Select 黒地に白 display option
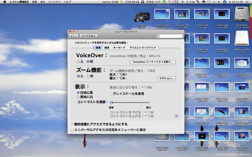Screen dimensions: 252x157 78,97
